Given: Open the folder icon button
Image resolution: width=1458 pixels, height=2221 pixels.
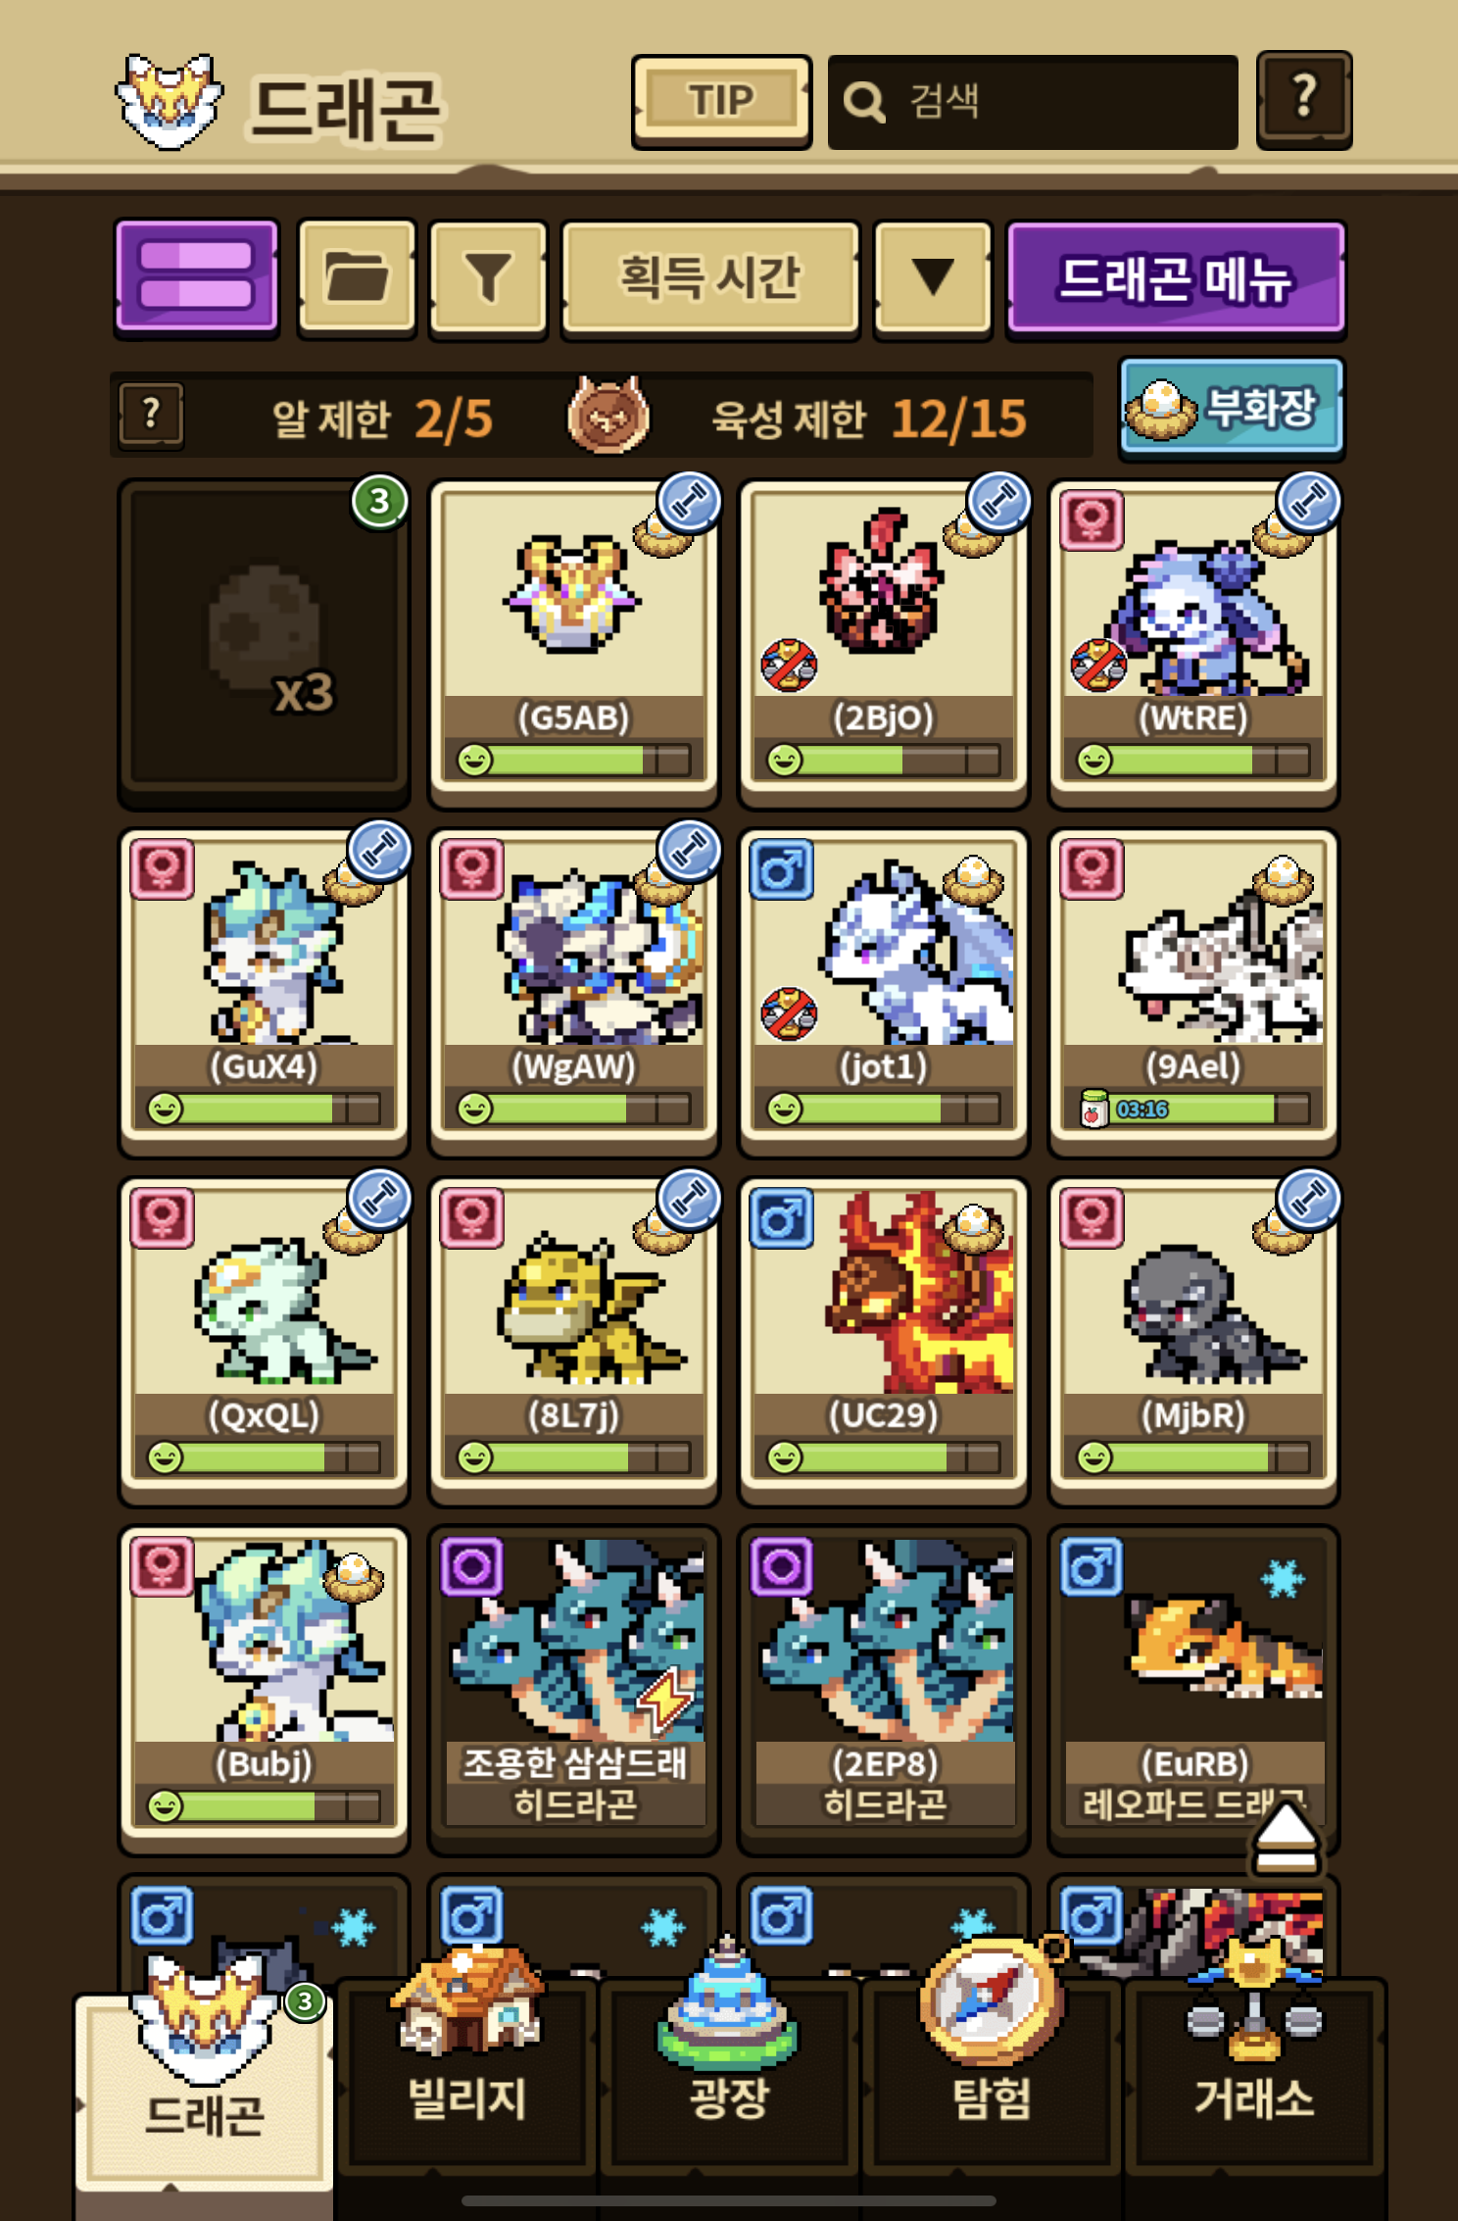Looking at the screenshot, I should pos(357,277).
